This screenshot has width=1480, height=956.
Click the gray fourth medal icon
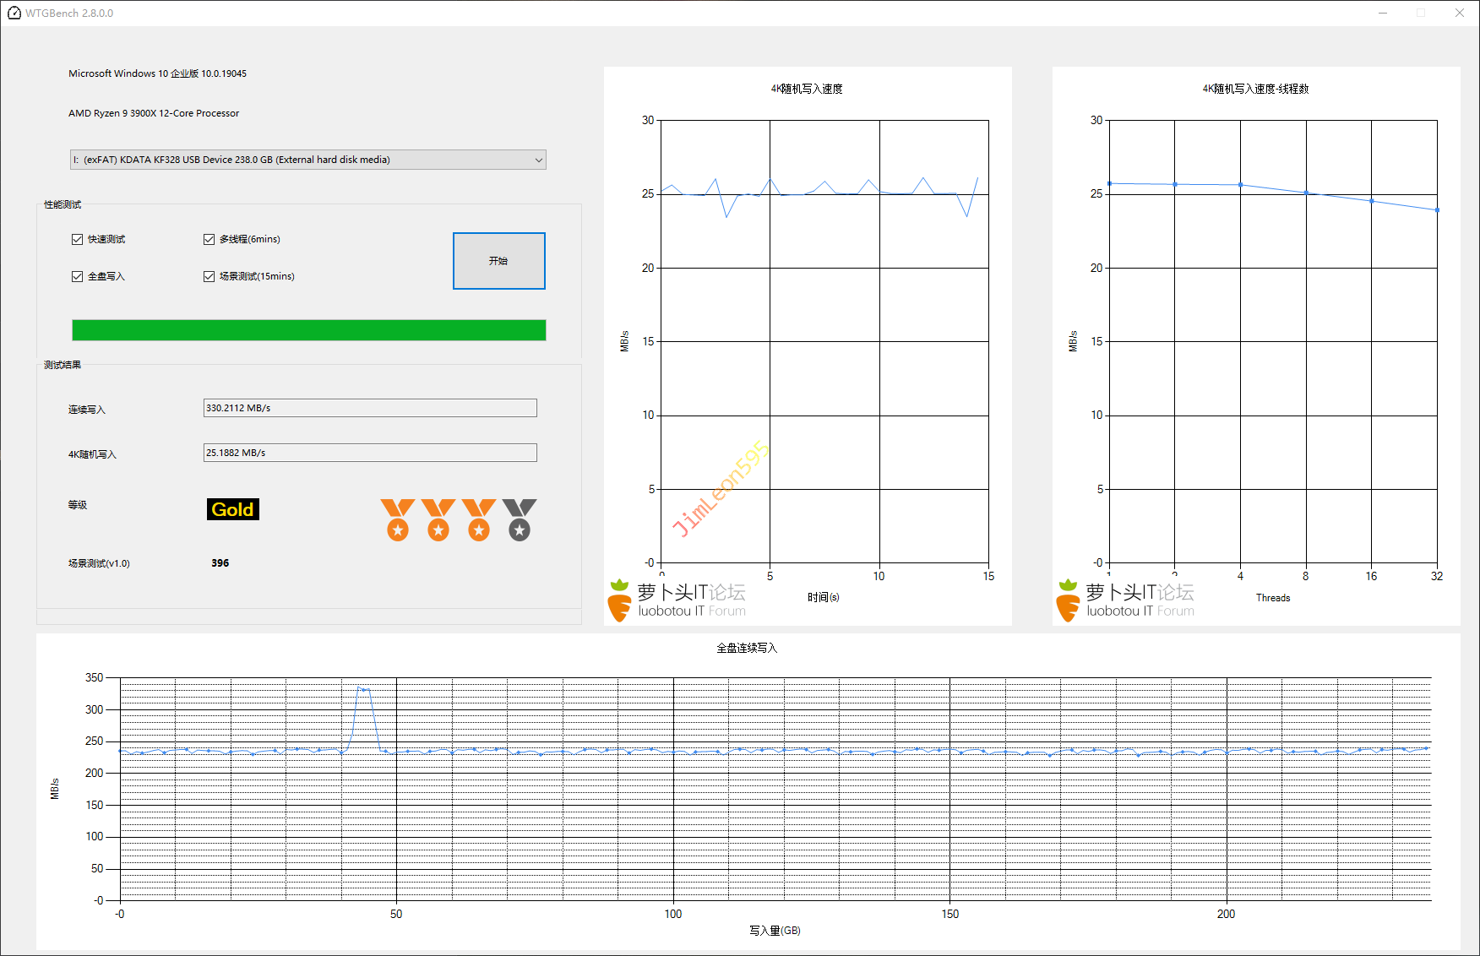click(519, 519)
